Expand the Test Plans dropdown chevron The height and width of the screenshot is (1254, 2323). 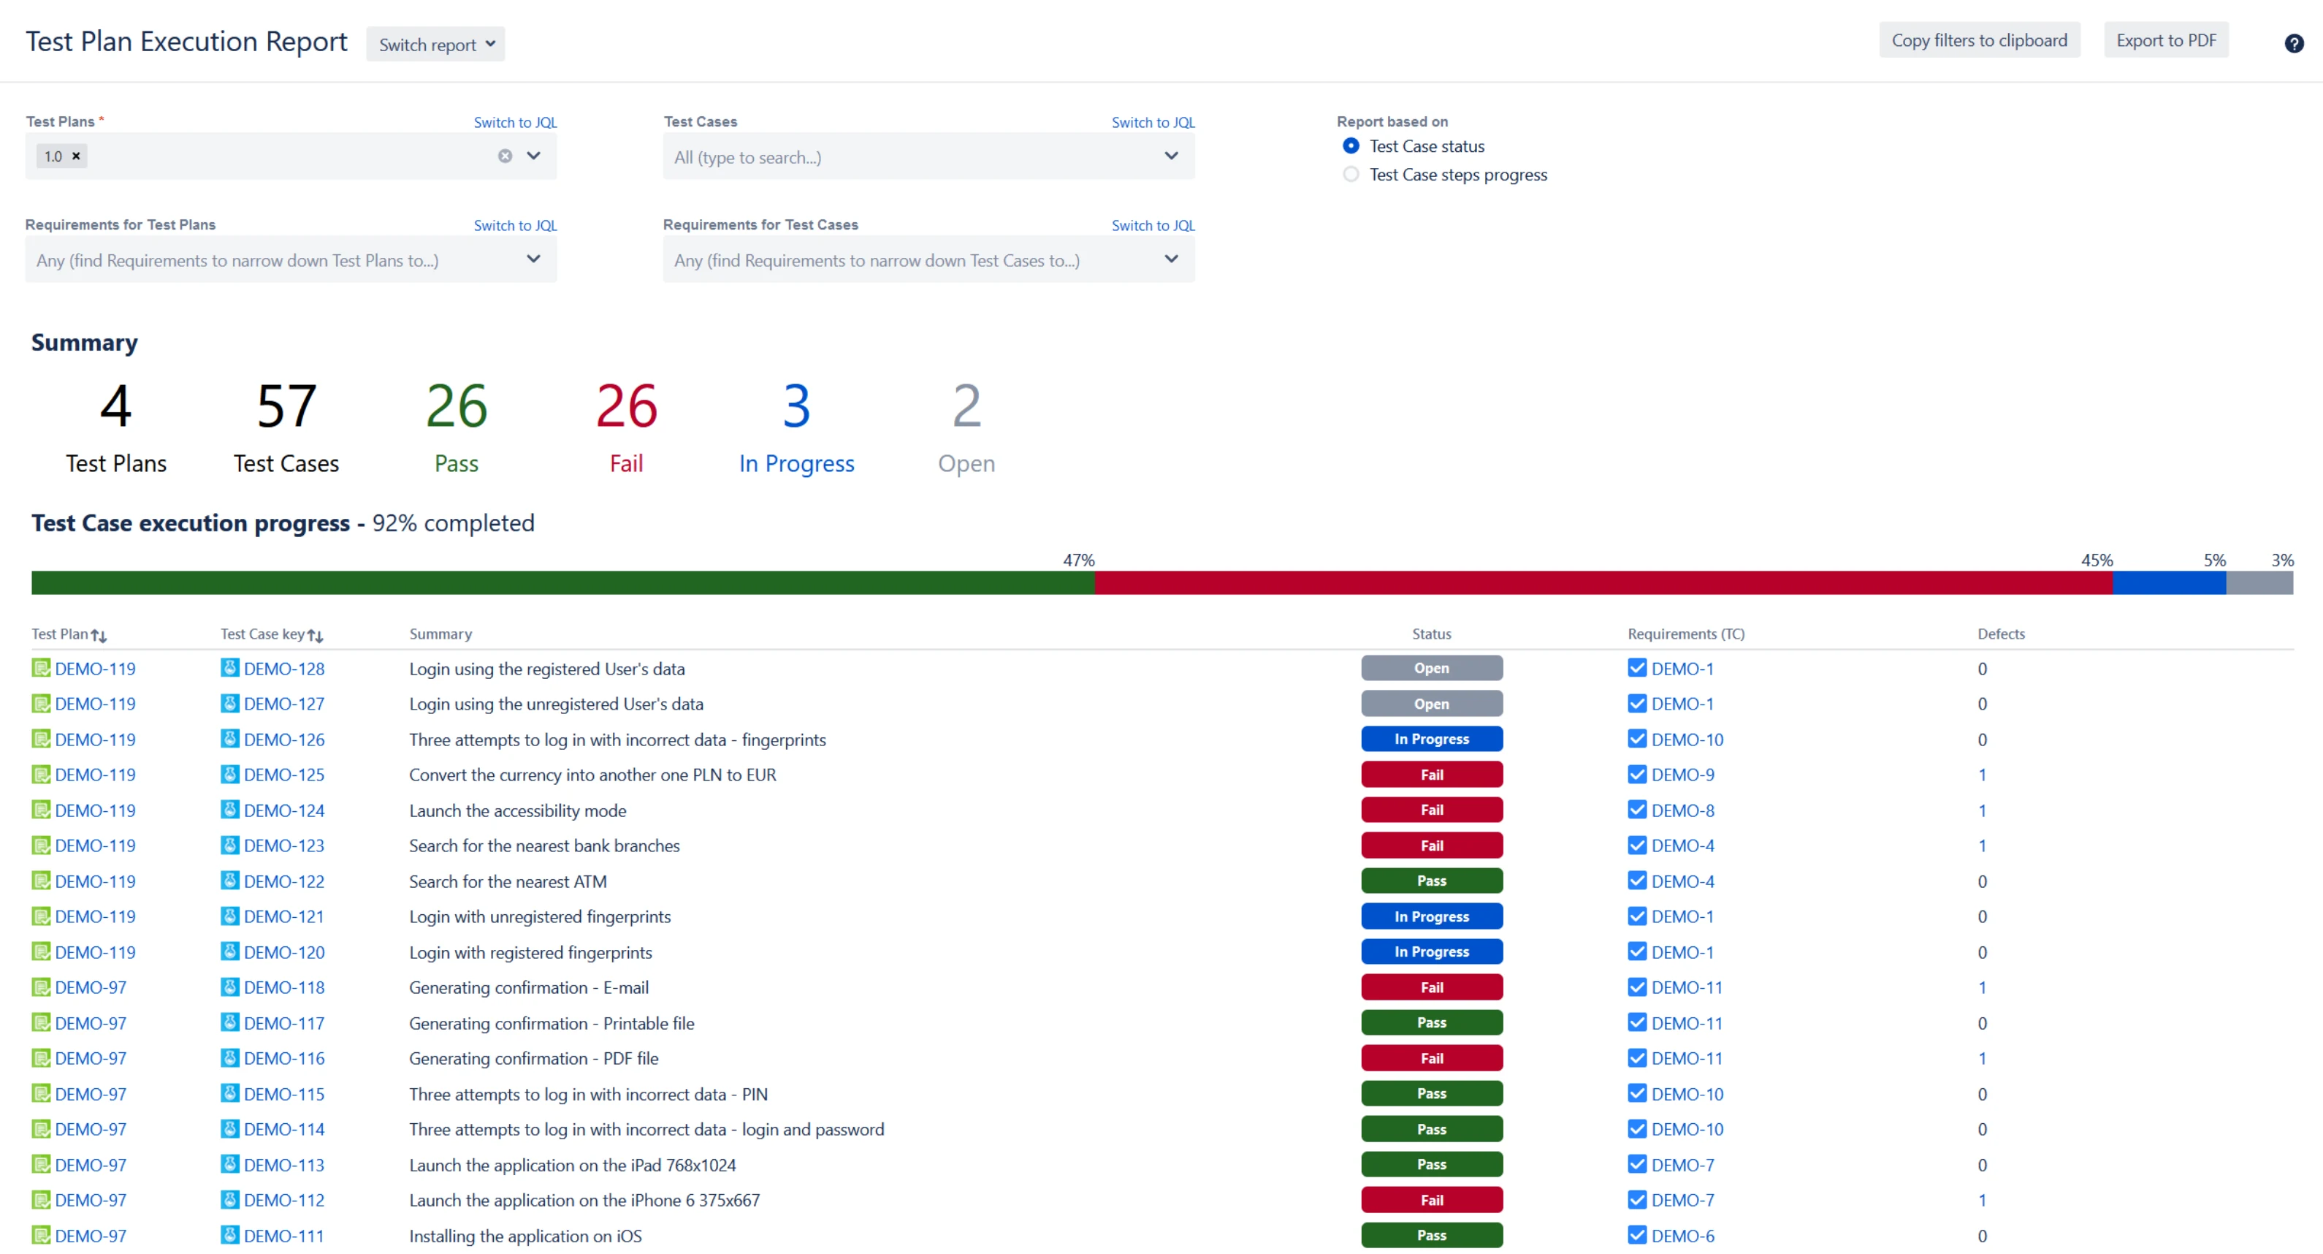[534, 156]
